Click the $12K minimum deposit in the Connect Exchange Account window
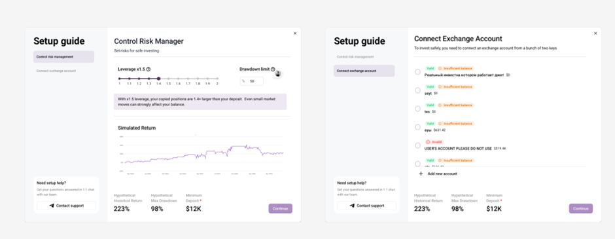The image size is (615, 239). click(x=494, y=209)
